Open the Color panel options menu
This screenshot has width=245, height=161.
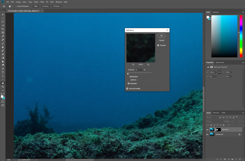243,12
